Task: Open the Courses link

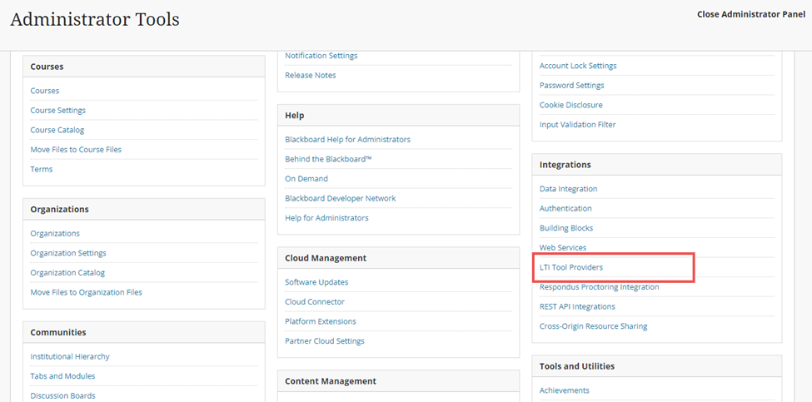Action: pos(44,91)
